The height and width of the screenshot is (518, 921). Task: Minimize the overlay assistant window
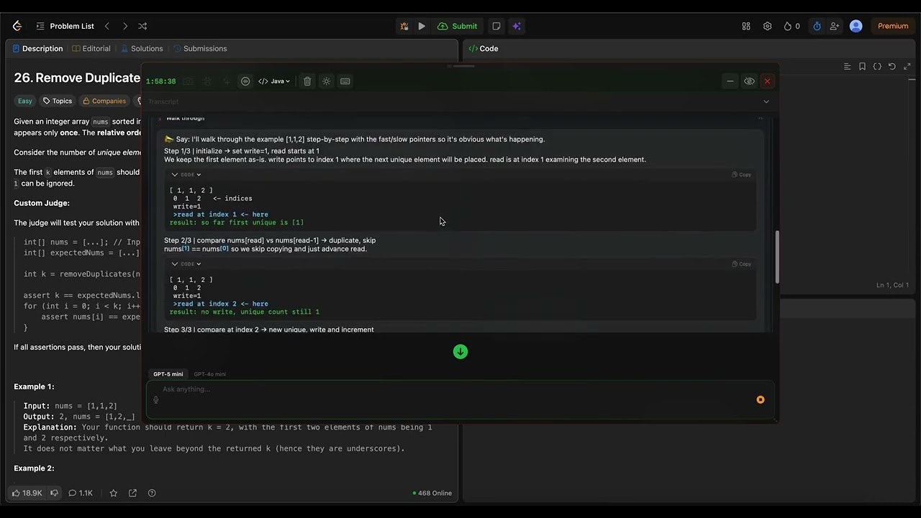pos(730,81)
